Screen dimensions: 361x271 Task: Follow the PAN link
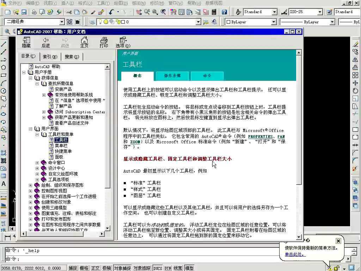281,137
